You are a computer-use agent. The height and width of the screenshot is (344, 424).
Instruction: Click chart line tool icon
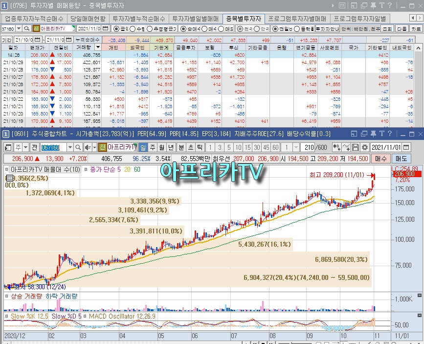click(346, 147)
